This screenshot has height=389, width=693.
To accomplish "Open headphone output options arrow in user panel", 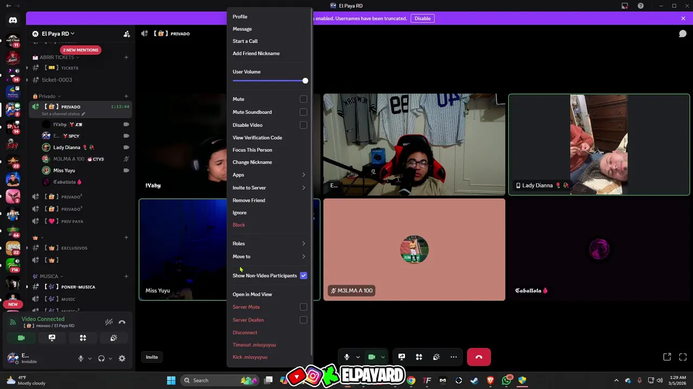I will pyautogui.click(x=110, y=358).
